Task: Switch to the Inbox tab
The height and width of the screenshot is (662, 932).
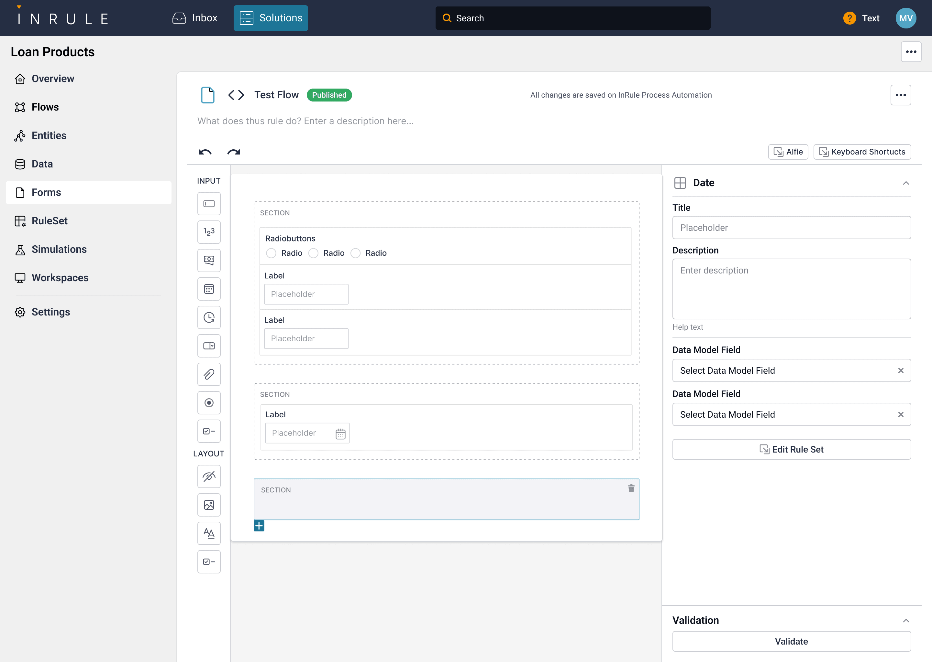Action: [195, 18]
